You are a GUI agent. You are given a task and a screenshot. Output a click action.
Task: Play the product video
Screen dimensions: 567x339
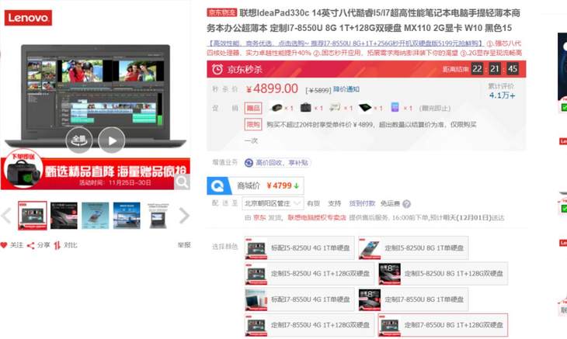coord(112,140)
